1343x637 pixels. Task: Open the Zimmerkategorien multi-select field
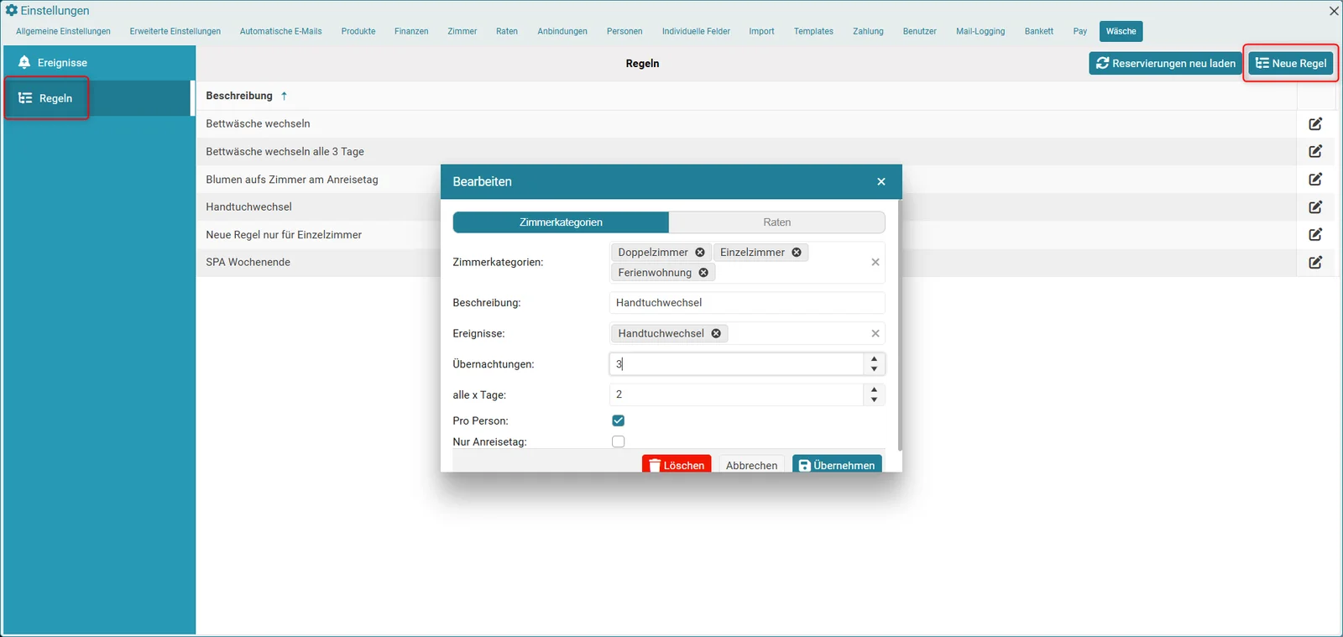(x=747, y=262)
